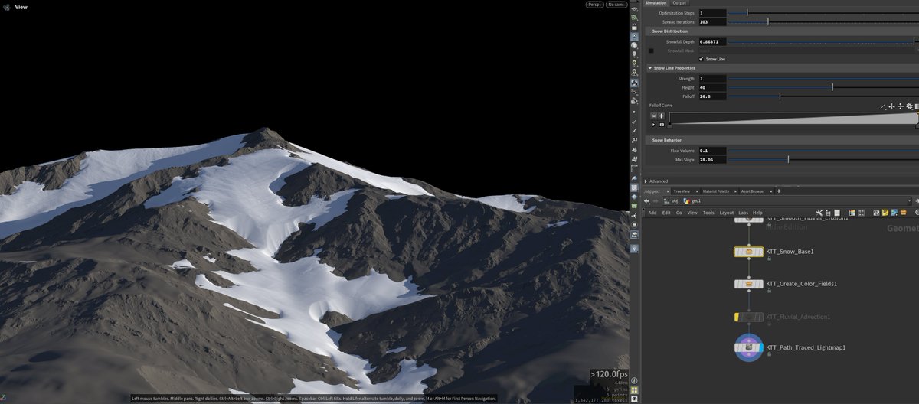Adjust the Spread Iterations slider
The width and height of the screenshot is (919, 404).
pyautogui.click(x=768, y=22)
